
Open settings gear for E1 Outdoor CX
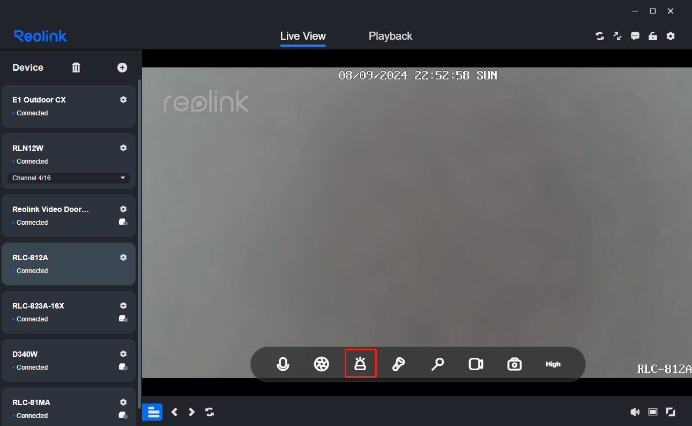point(123,100)
